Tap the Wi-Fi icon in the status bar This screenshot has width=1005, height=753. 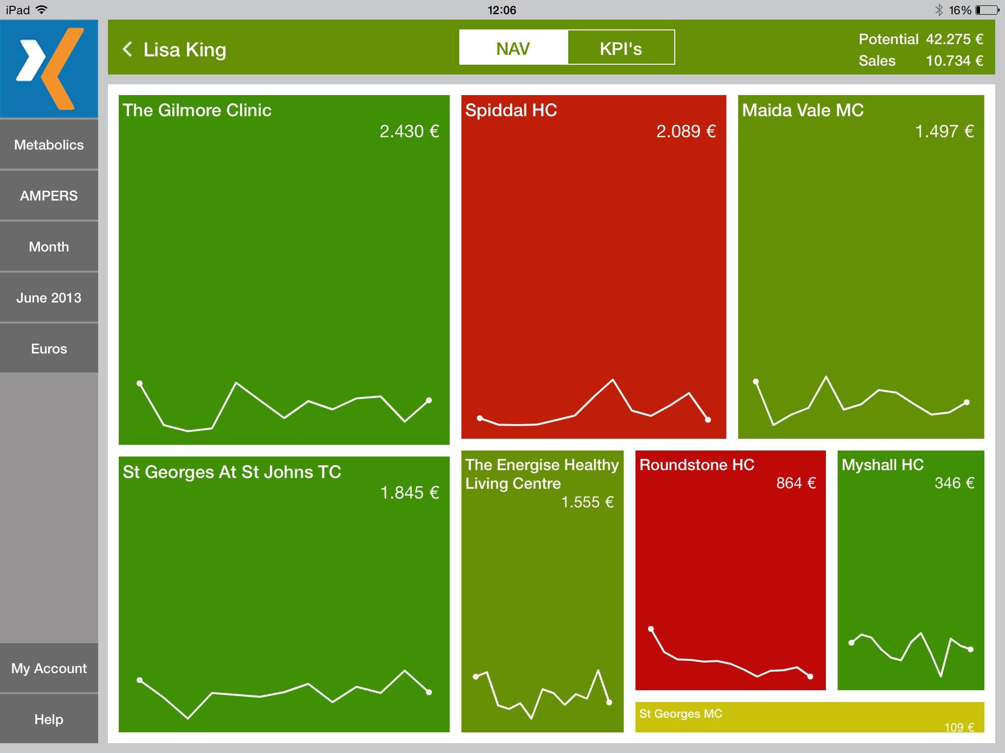[42, 10]
